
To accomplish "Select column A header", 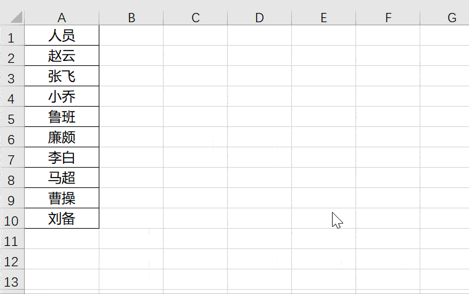I will point(62,18).
